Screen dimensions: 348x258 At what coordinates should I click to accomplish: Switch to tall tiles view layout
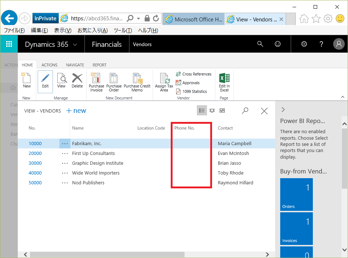[x=212, y=110]
